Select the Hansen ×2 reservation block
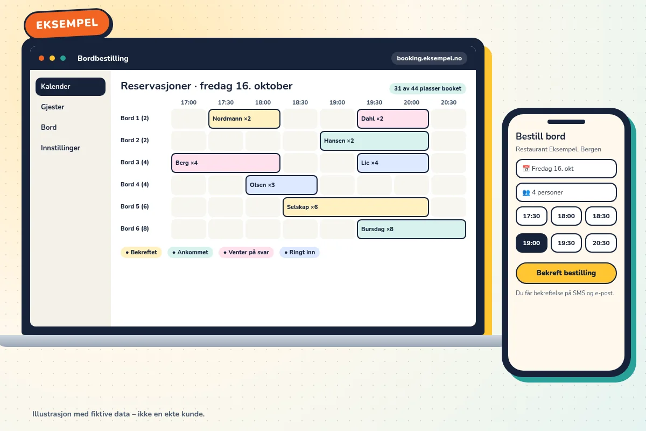 click(x=374, y=141)
